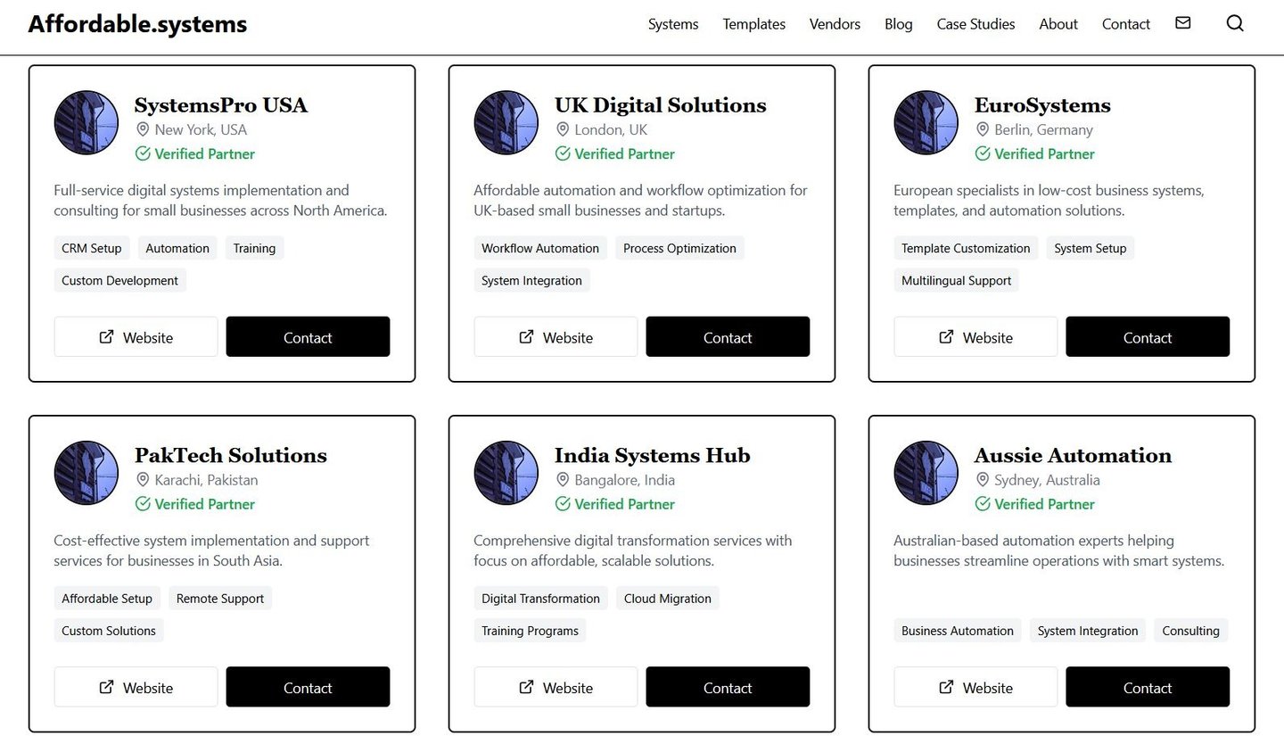Visit UK Digital Solutions website

pos(556,337)
